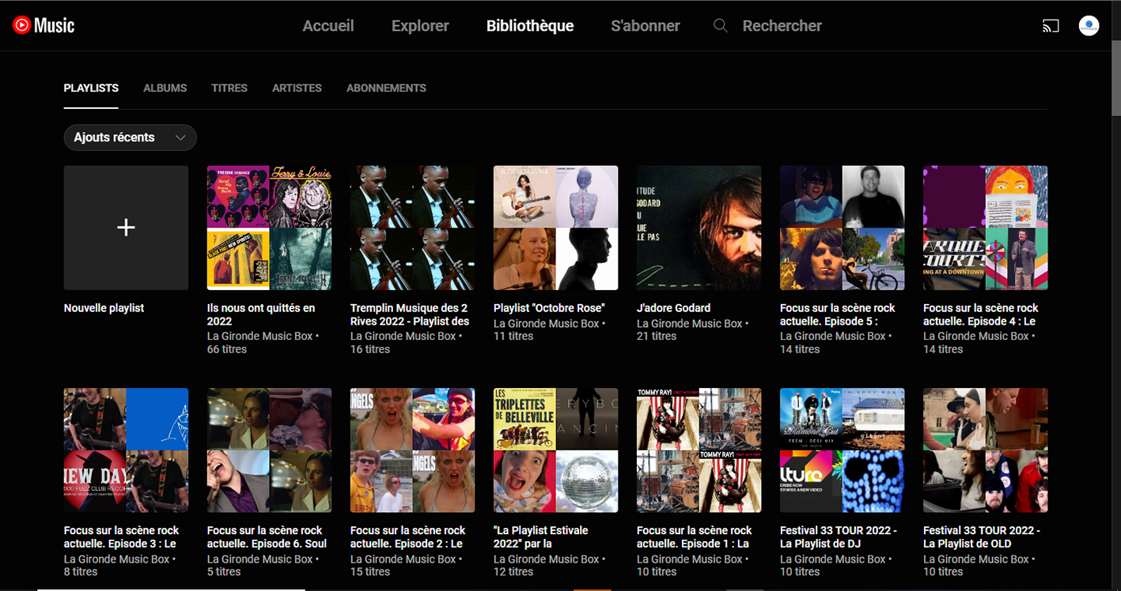Switch to the ALBUMS tab
This screenshot has width=1121, height=591.
165,88
